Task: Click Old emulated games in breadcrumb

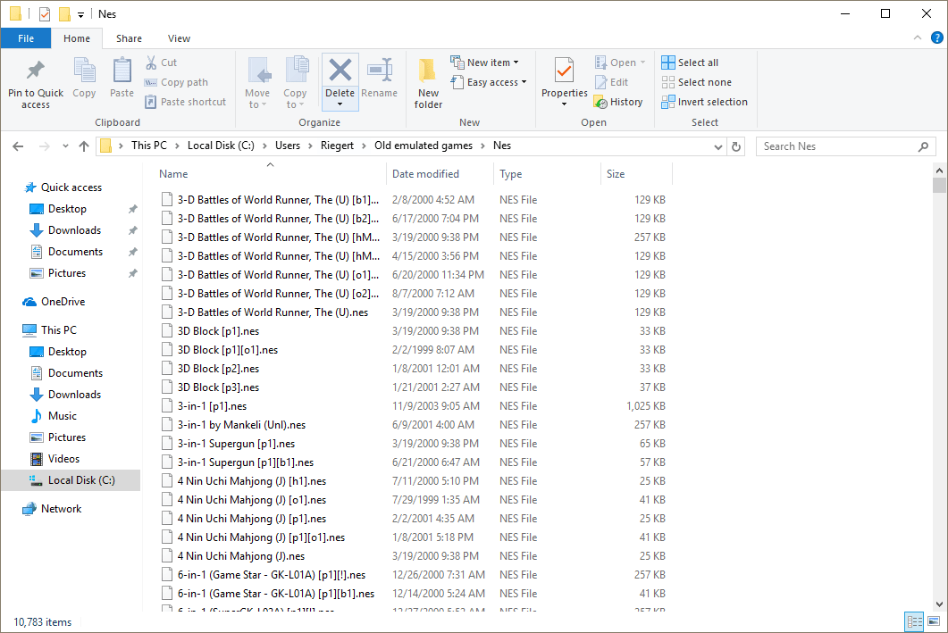Action: 424,146
